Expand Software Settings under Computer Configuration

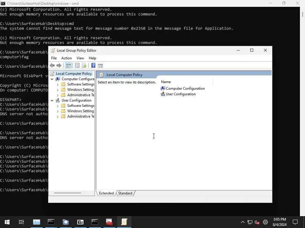[x=57, y=85]
